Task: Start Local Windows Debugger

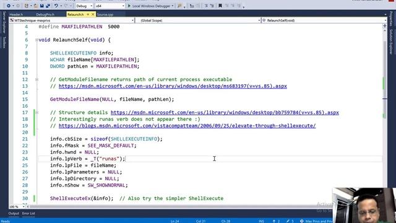Action: [149, 6]
